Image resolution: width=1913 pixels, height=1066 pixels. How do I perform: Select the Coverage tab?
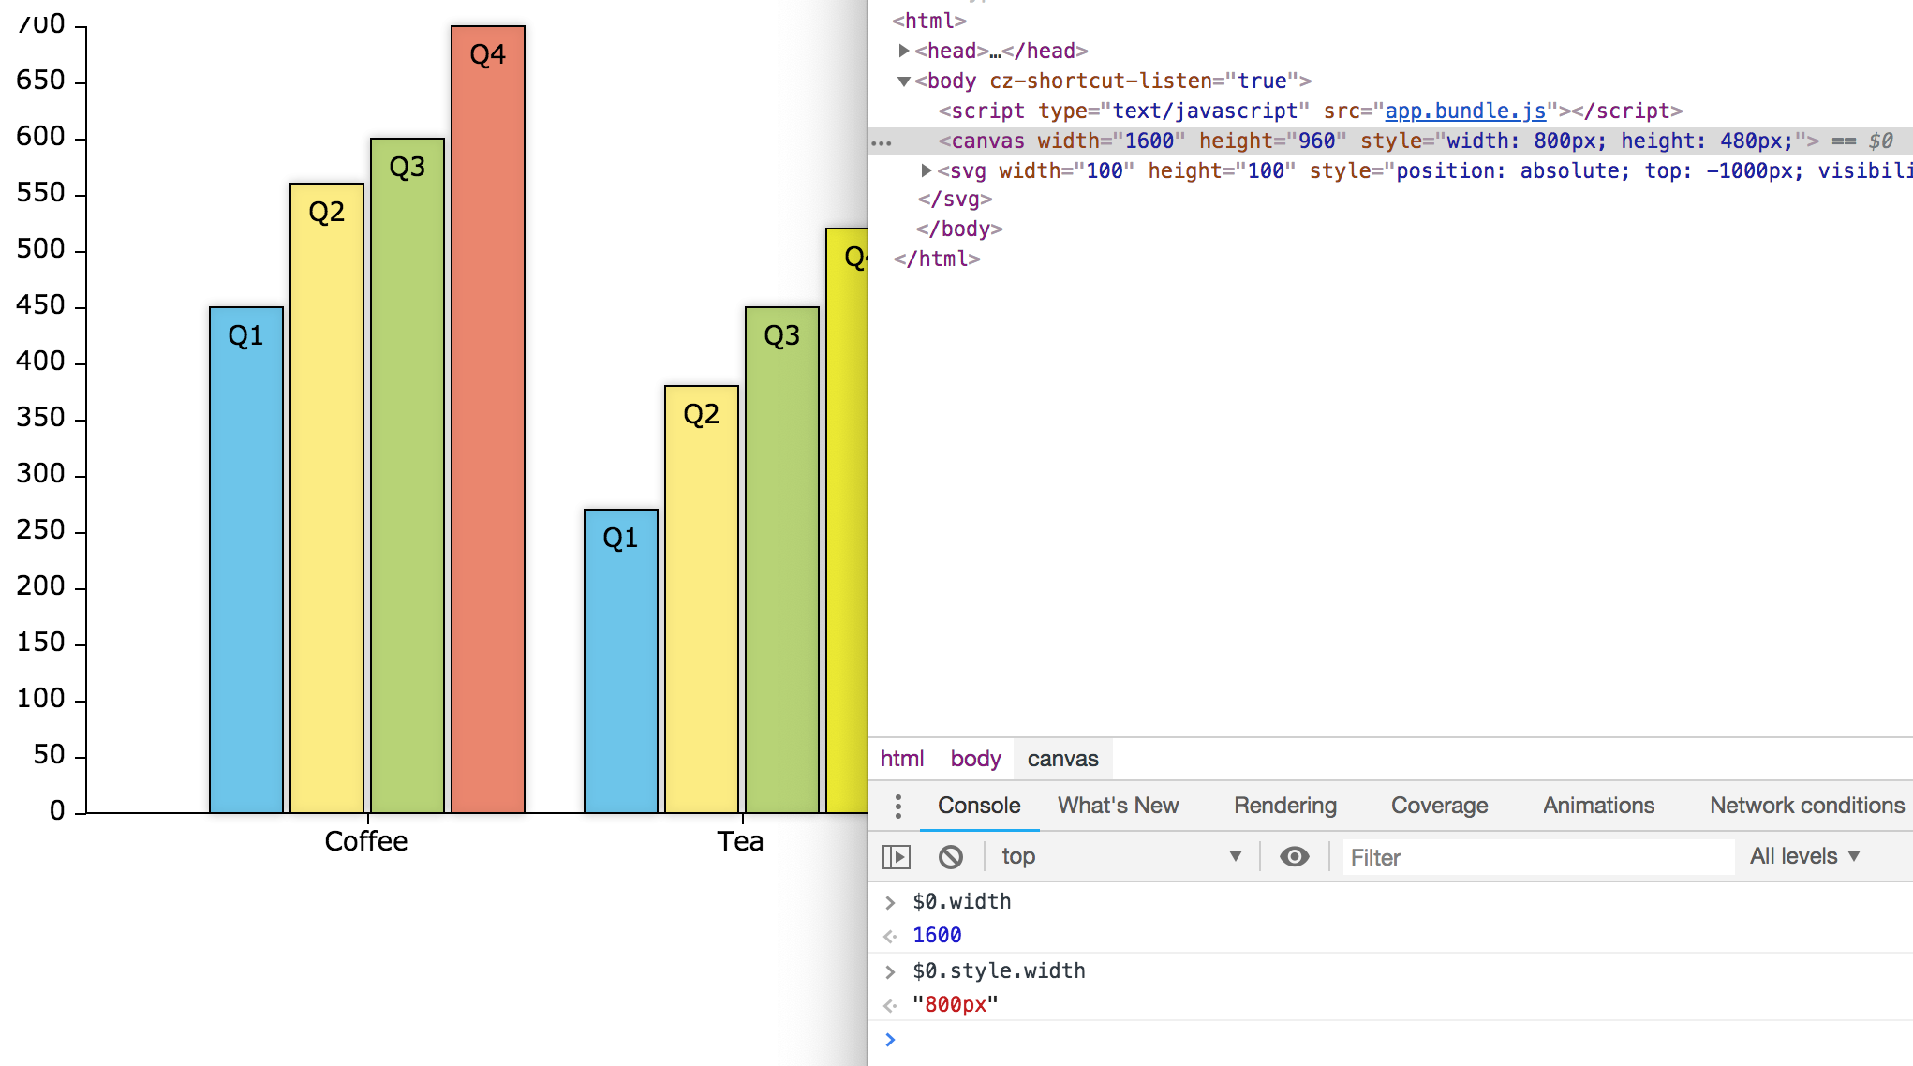(x=1439, y=805)
